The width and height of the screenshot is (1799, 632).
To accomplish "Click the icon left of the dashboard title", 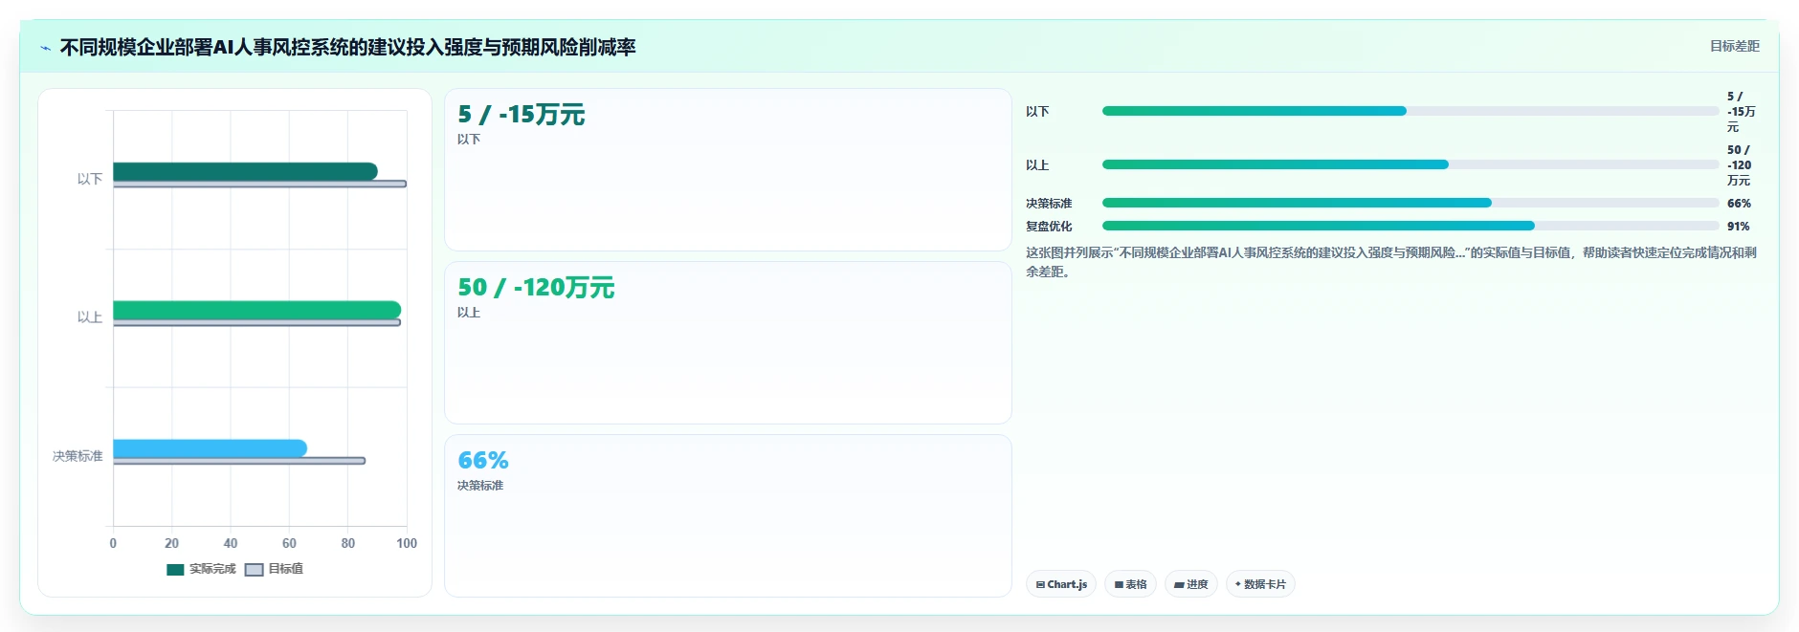I will [x=45, y=48].
